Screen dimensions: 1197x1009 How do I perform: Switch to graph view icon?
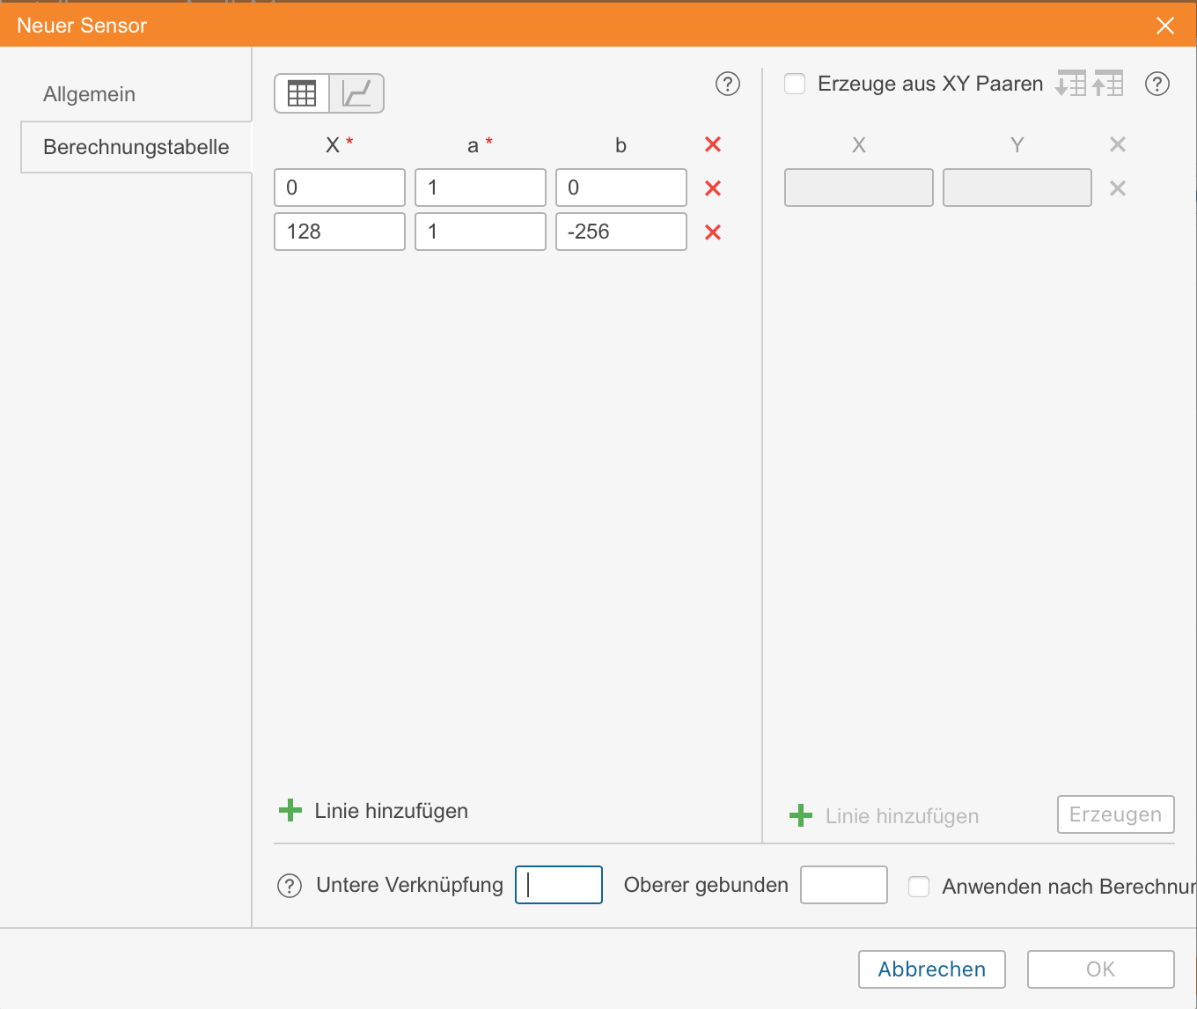point(356,93)
